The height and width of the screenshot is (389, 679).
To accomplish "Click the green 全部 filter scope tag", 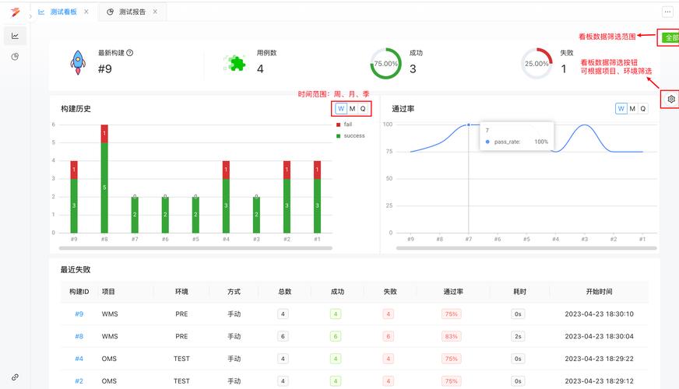I will [x=670, y=37].
